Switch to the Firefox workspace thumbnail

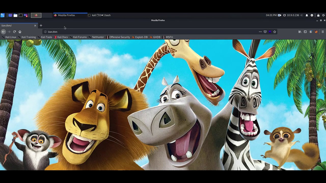pos(36,15)
